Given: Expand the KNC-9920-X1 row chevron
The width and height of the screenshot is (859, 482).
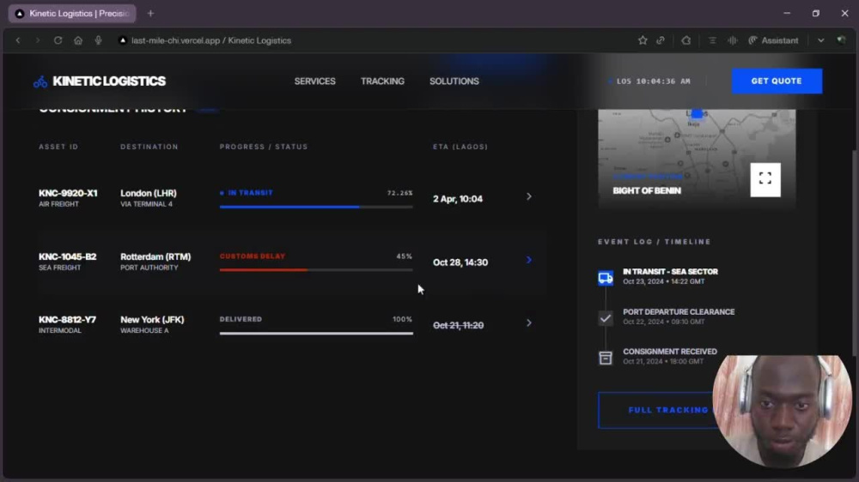Looking at the screenshot, I should (x=528, y=196).
